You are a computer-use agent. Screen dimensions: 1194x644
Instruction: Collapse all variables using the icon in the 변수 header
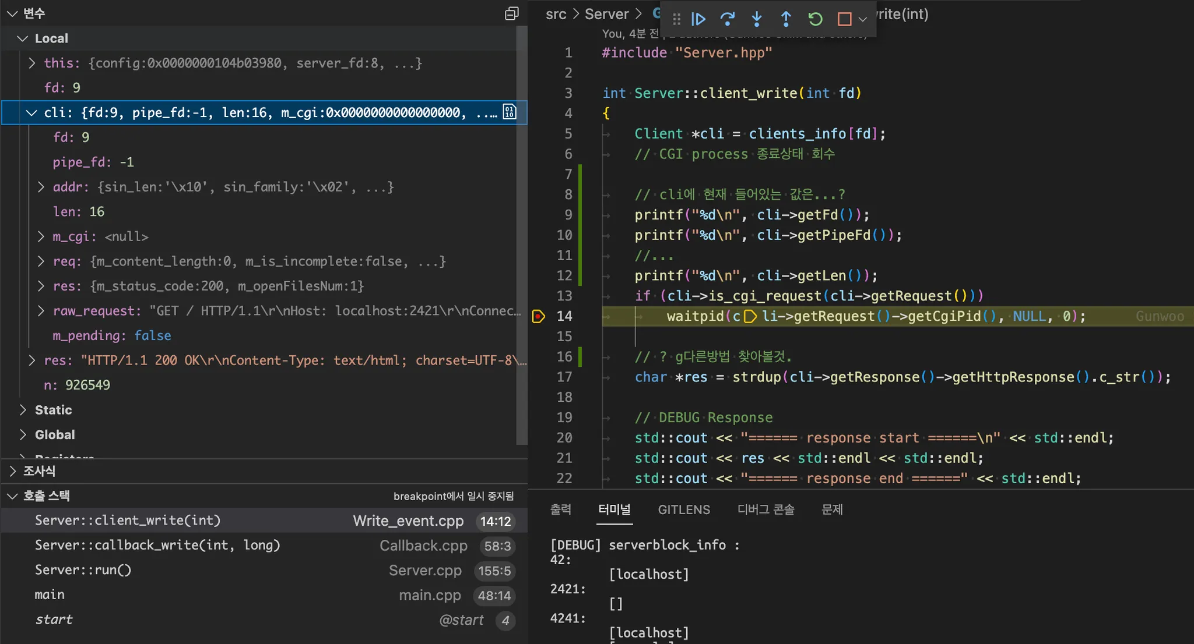[511, 13]
